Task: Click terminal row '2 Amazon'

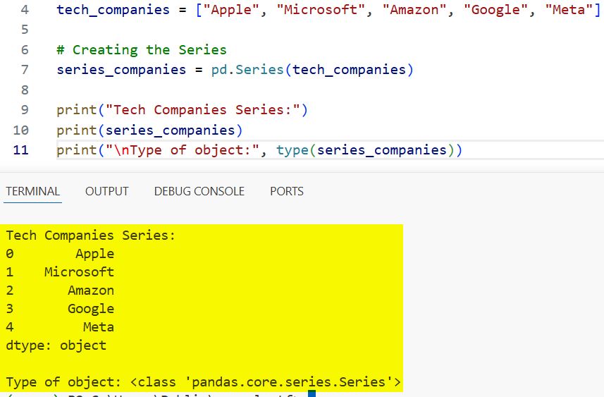Action: [60, 291]
